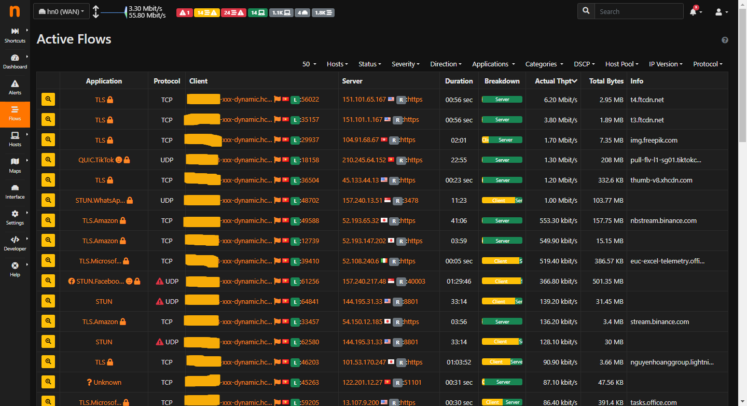Click the notifications bell icon
Viewport: 747px width, 406px height.
pyautogui.click(x=694, y=11)
